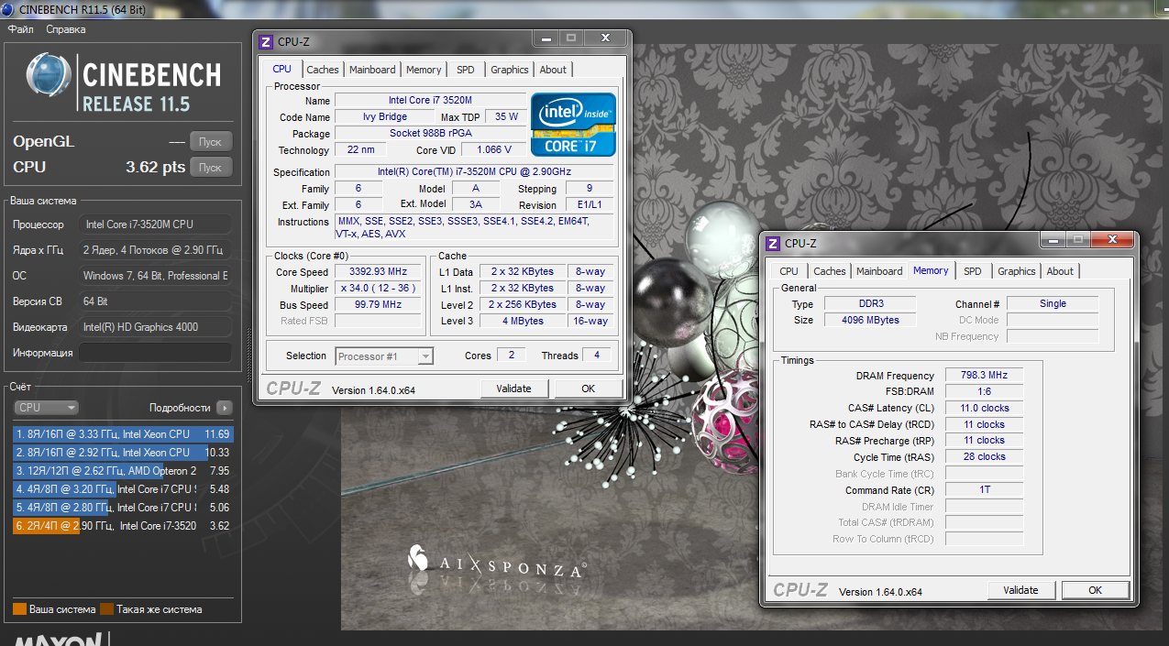The height and width of the screenshot is (646, 1169).
Task: Click the Level 3 cache value 4 MBytes
Action: pos(521,322)
